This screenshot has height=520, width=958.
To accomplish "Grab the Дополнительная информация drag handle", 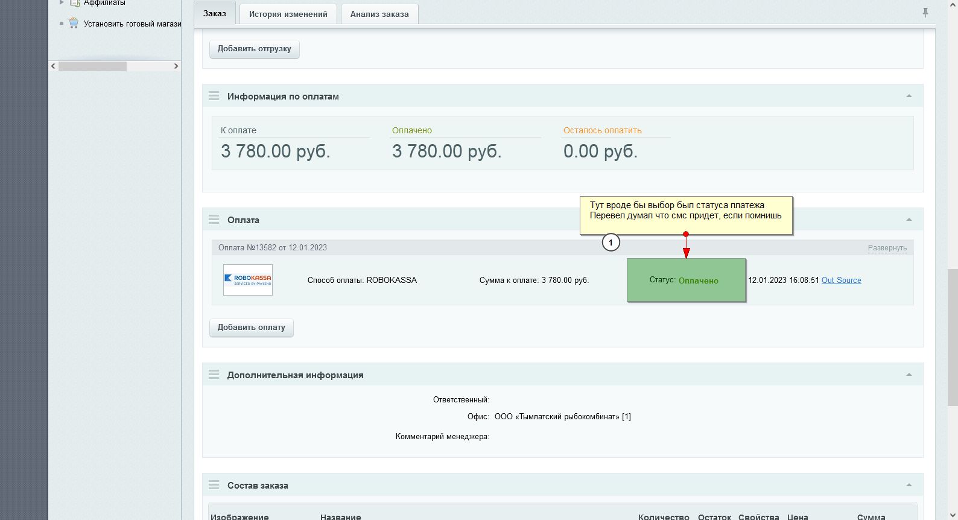I will (214, 375).
